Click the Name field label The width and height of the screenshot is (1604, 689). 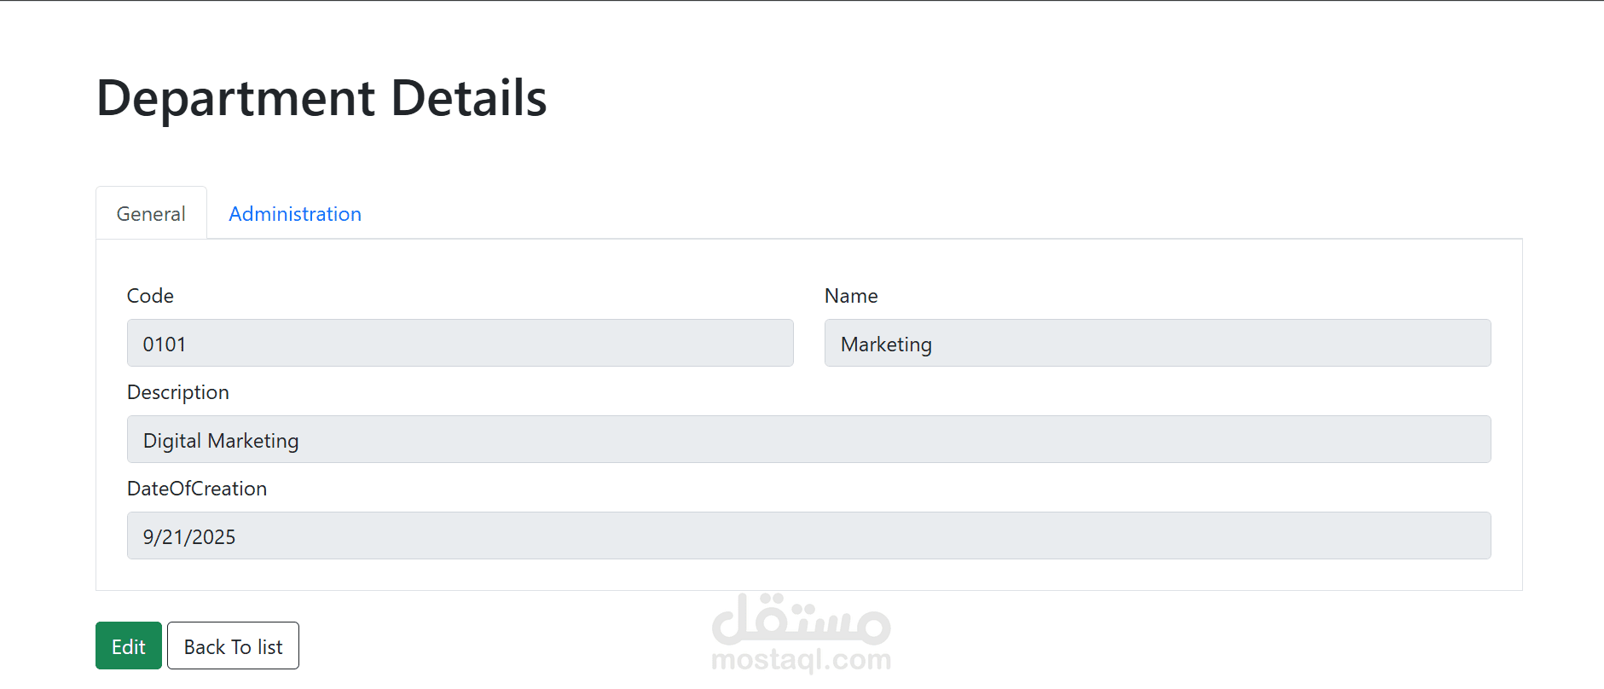851,296
